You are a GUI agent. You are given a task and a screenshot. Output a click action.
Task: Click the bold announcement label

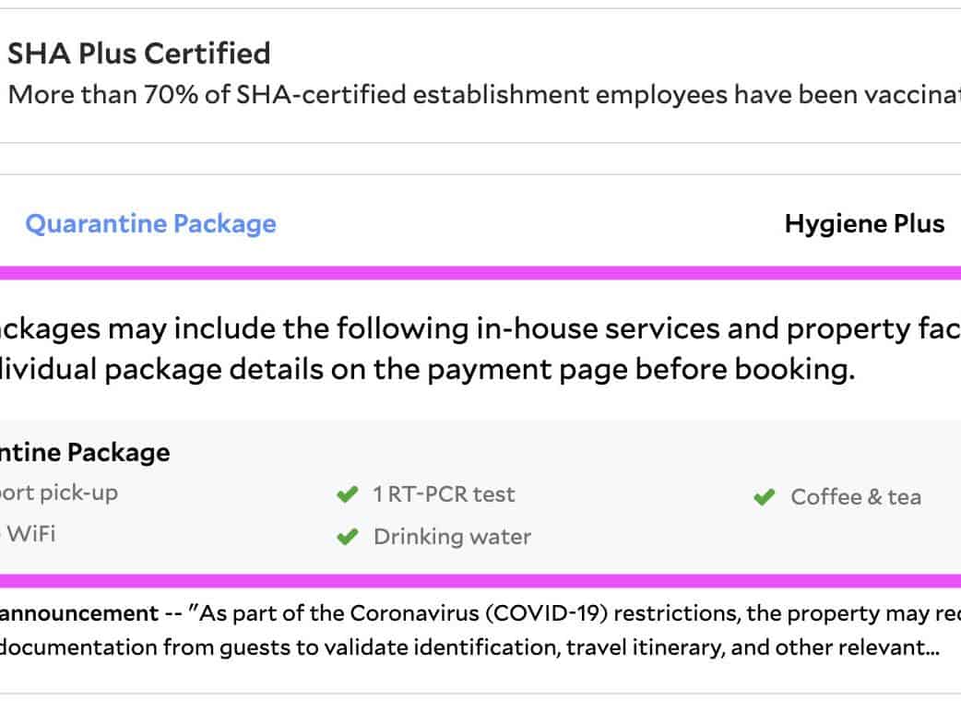(x=78, y=613)
